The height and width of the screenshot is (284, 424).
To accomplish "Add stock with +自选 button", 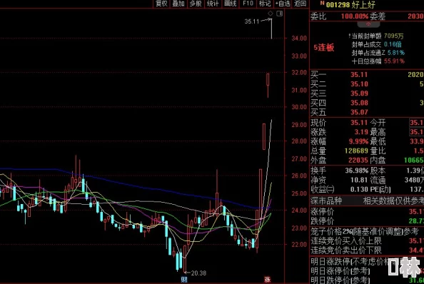I will 283,4.
